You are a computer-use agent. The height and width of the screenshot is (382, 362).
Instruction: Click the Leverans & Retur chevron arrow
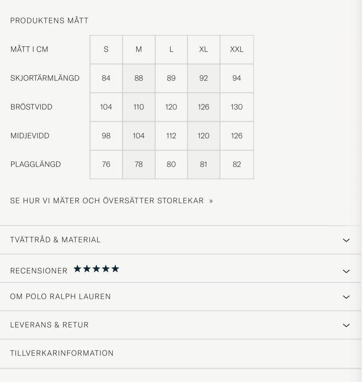tap(346, 325)
